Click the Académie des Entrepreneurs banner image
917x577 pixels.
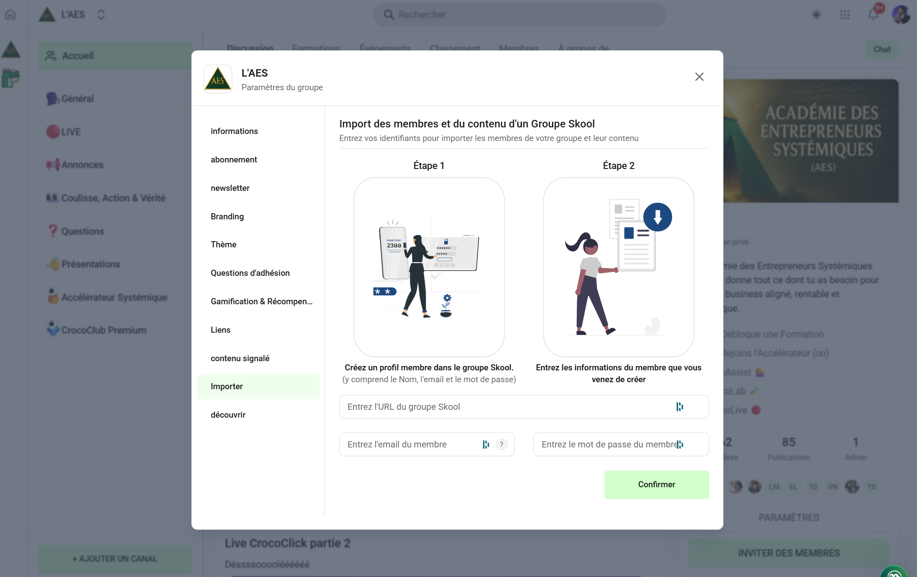(811, 141)
